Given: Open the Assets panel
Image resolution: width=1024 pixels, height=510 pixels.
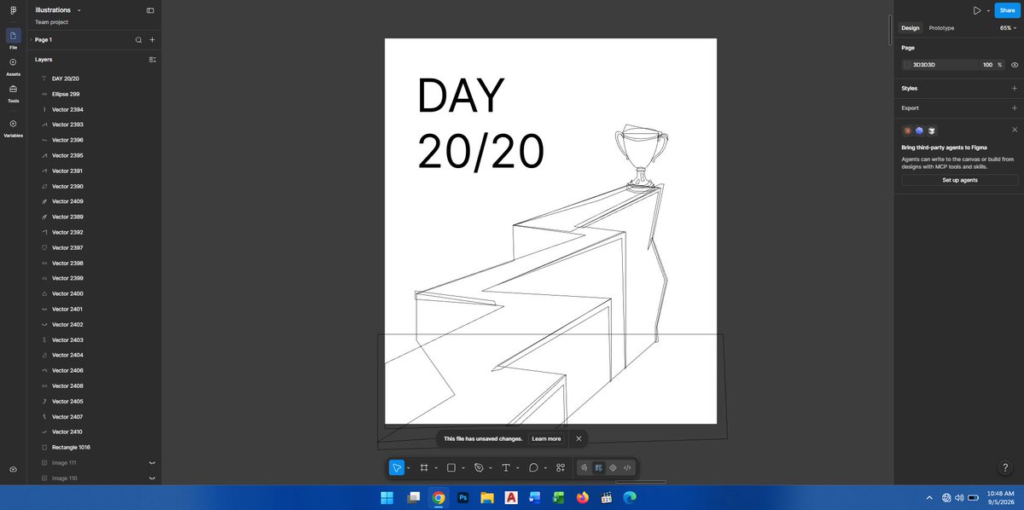Looking at the screenshot, I should pyautogui.click(x=13, y=66).
